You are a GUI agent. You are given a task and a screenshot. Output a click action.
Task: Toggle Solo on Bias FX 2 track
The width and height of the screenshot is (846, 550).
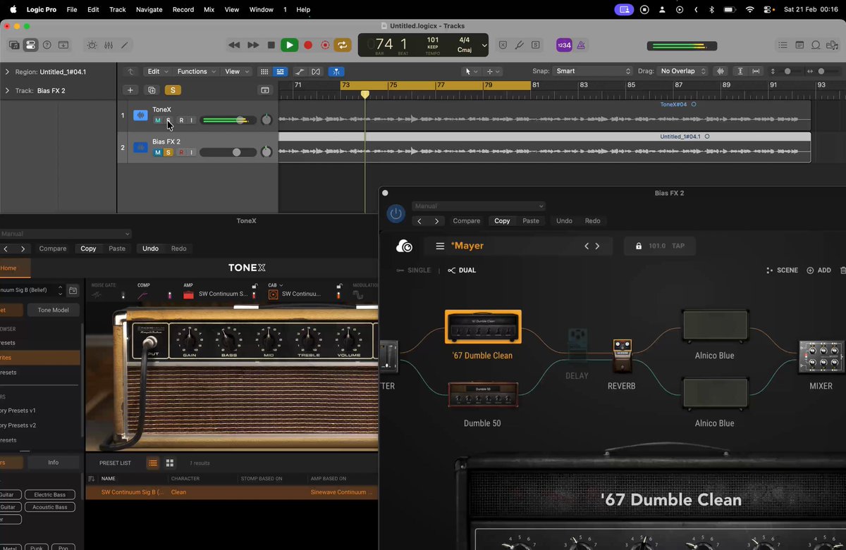168,152
